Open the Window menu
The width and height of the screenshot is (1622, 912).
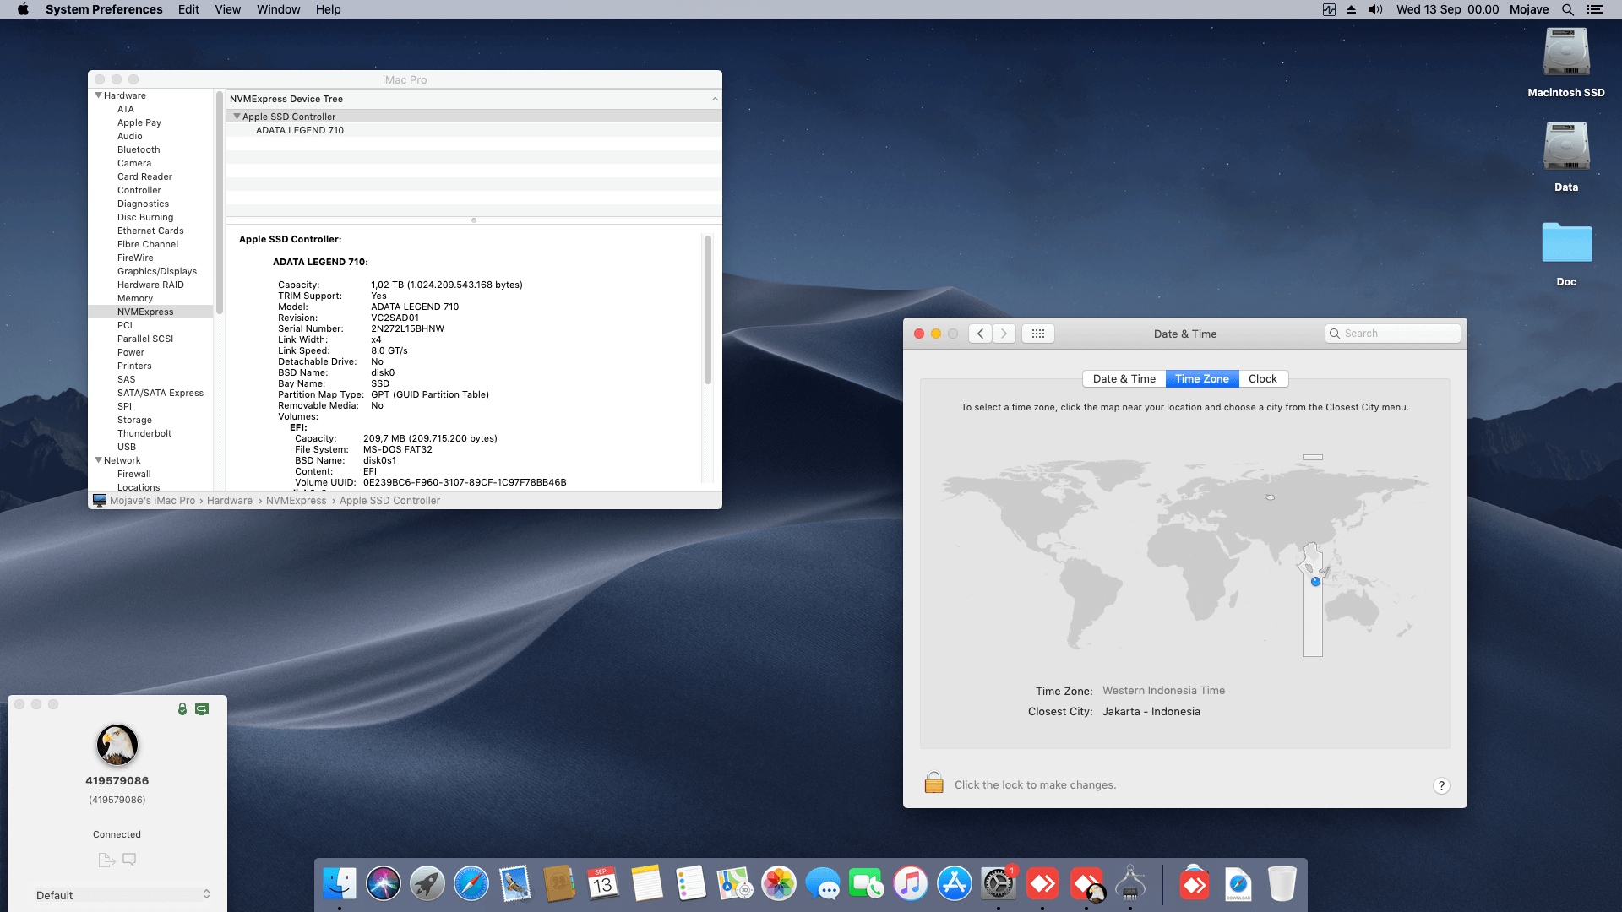click(278, 9)
